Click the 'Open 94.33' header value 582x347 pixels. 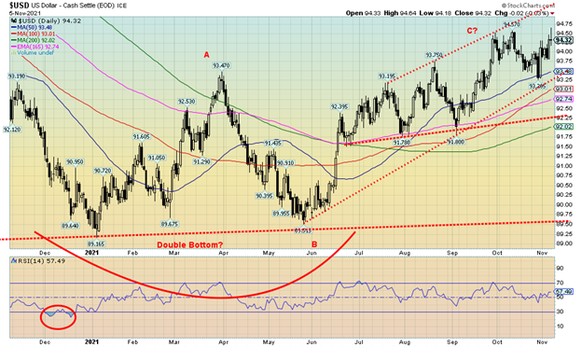pyautogui.click(x=363, y=13)
